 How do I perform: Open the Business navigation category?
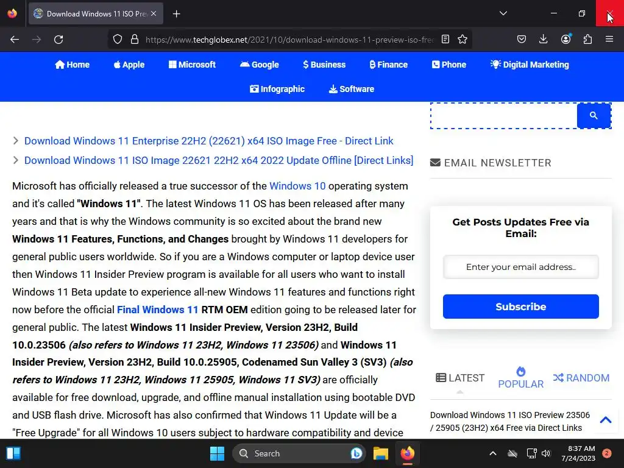pyautogui.click(x=324, y=65)
